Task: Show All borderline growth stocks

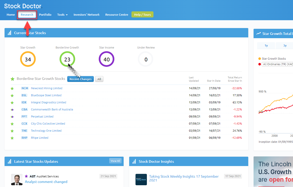Action: pyautogui.click(x=99, y=79)
